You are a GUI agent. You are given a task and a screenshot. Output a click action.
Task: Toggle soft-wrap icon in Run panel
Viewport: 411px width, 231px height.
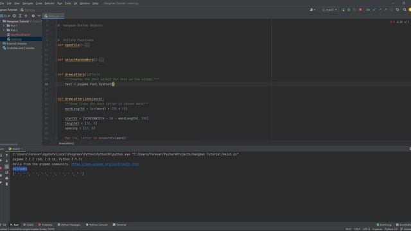(x=7, y=167)
